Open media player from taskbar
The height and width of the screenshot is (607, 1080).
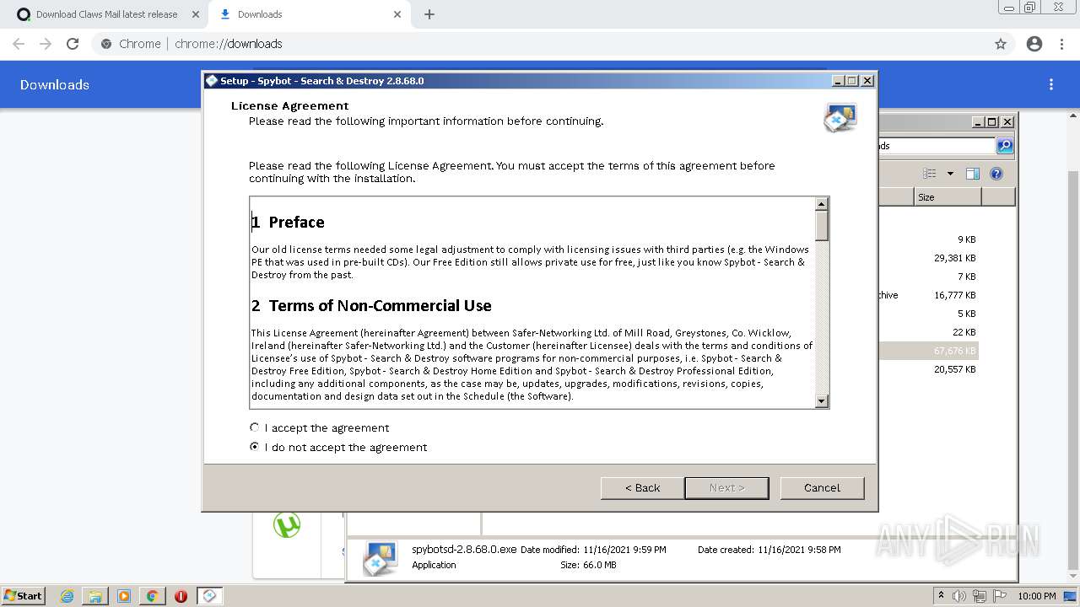pos(124,596)
